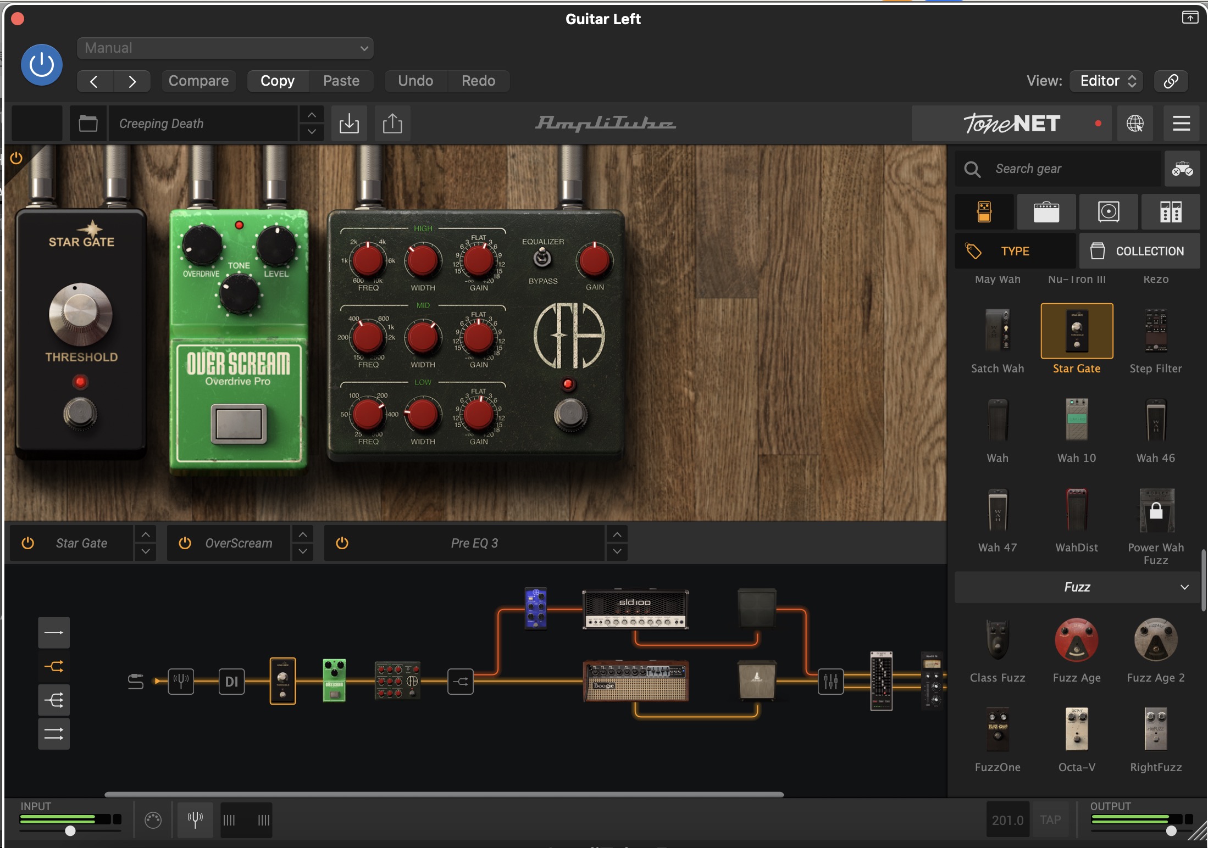Adjust the OUTPUT level slider
This screenshot has height=848, width=1208.
coord(1171,830)
